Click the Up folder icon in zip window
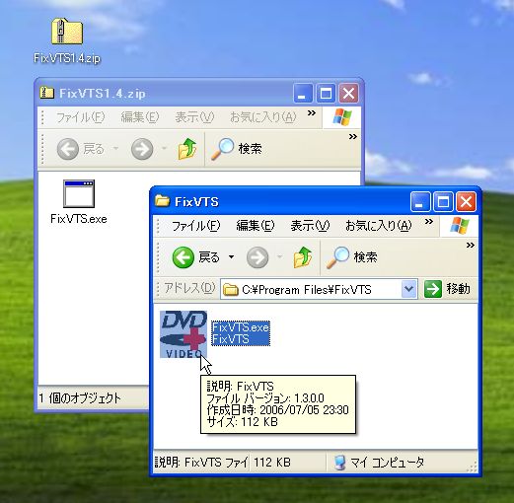Image resolution: width=514 pixels, height=503 pixels. pyautogui.click(x=187, y=149)
